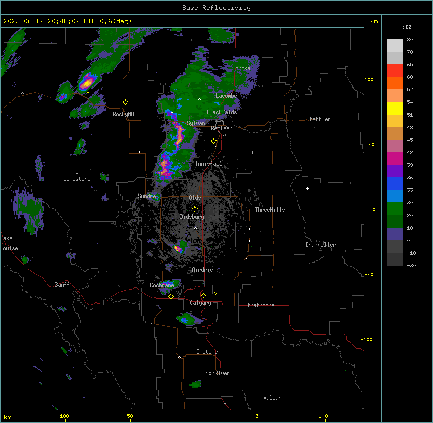Click the yellow diamond marker below Cochrane

click(171, 296)
